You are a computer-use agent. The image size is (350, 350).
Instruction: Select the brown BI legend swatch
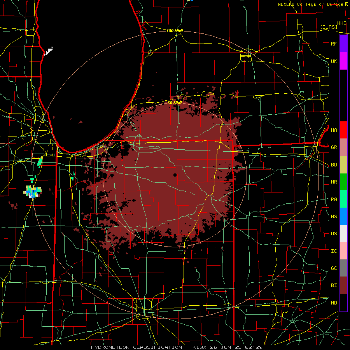coord(343,285)
